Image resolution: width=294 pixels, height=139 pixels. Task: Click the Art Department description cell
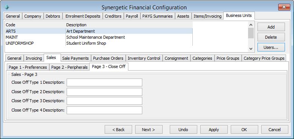[x=81, y=31]
